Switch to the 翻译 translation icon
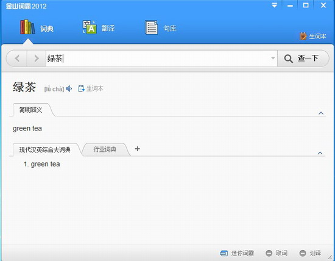The width and height of the screenshot is (335, 261). point(90,27)
